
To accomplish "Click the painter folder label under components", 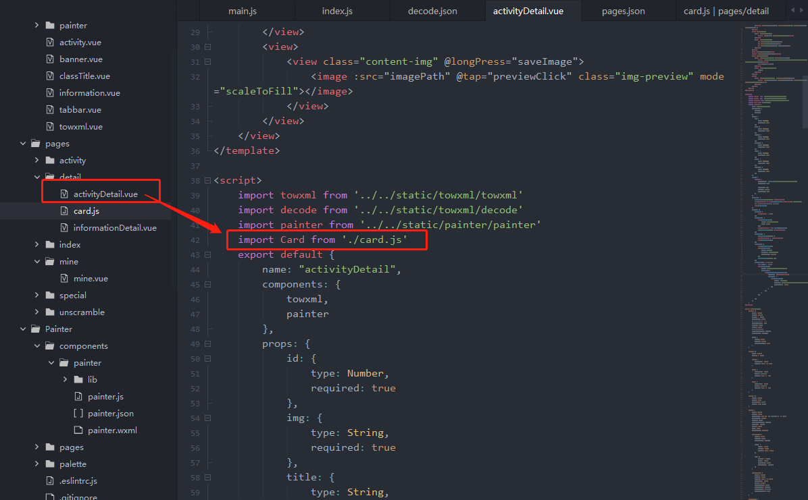I will 87,363.
